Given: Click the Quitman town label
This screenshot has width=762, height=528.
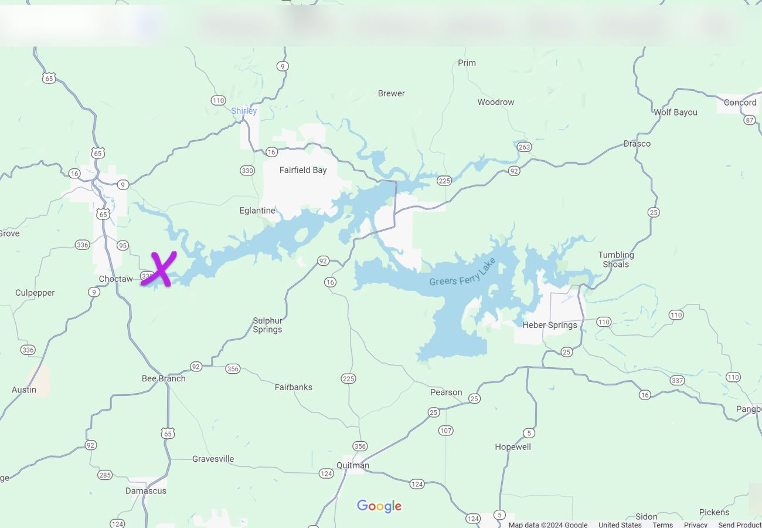Looking at the screenshot, I should 353,465.
